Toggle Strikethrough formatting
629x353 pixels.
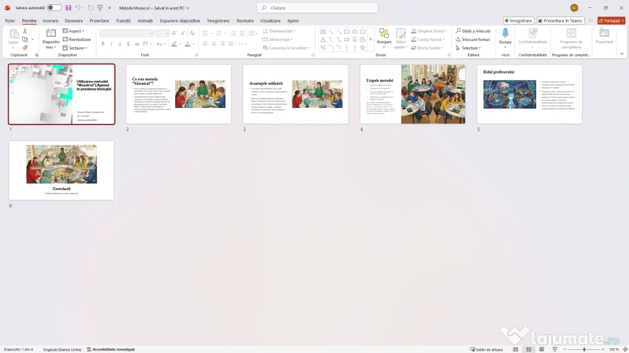137,44
